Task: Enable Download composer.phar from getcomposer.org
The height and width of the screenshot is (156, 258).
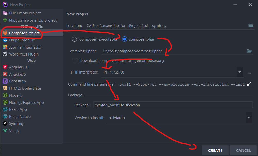Action: [75, 61]
